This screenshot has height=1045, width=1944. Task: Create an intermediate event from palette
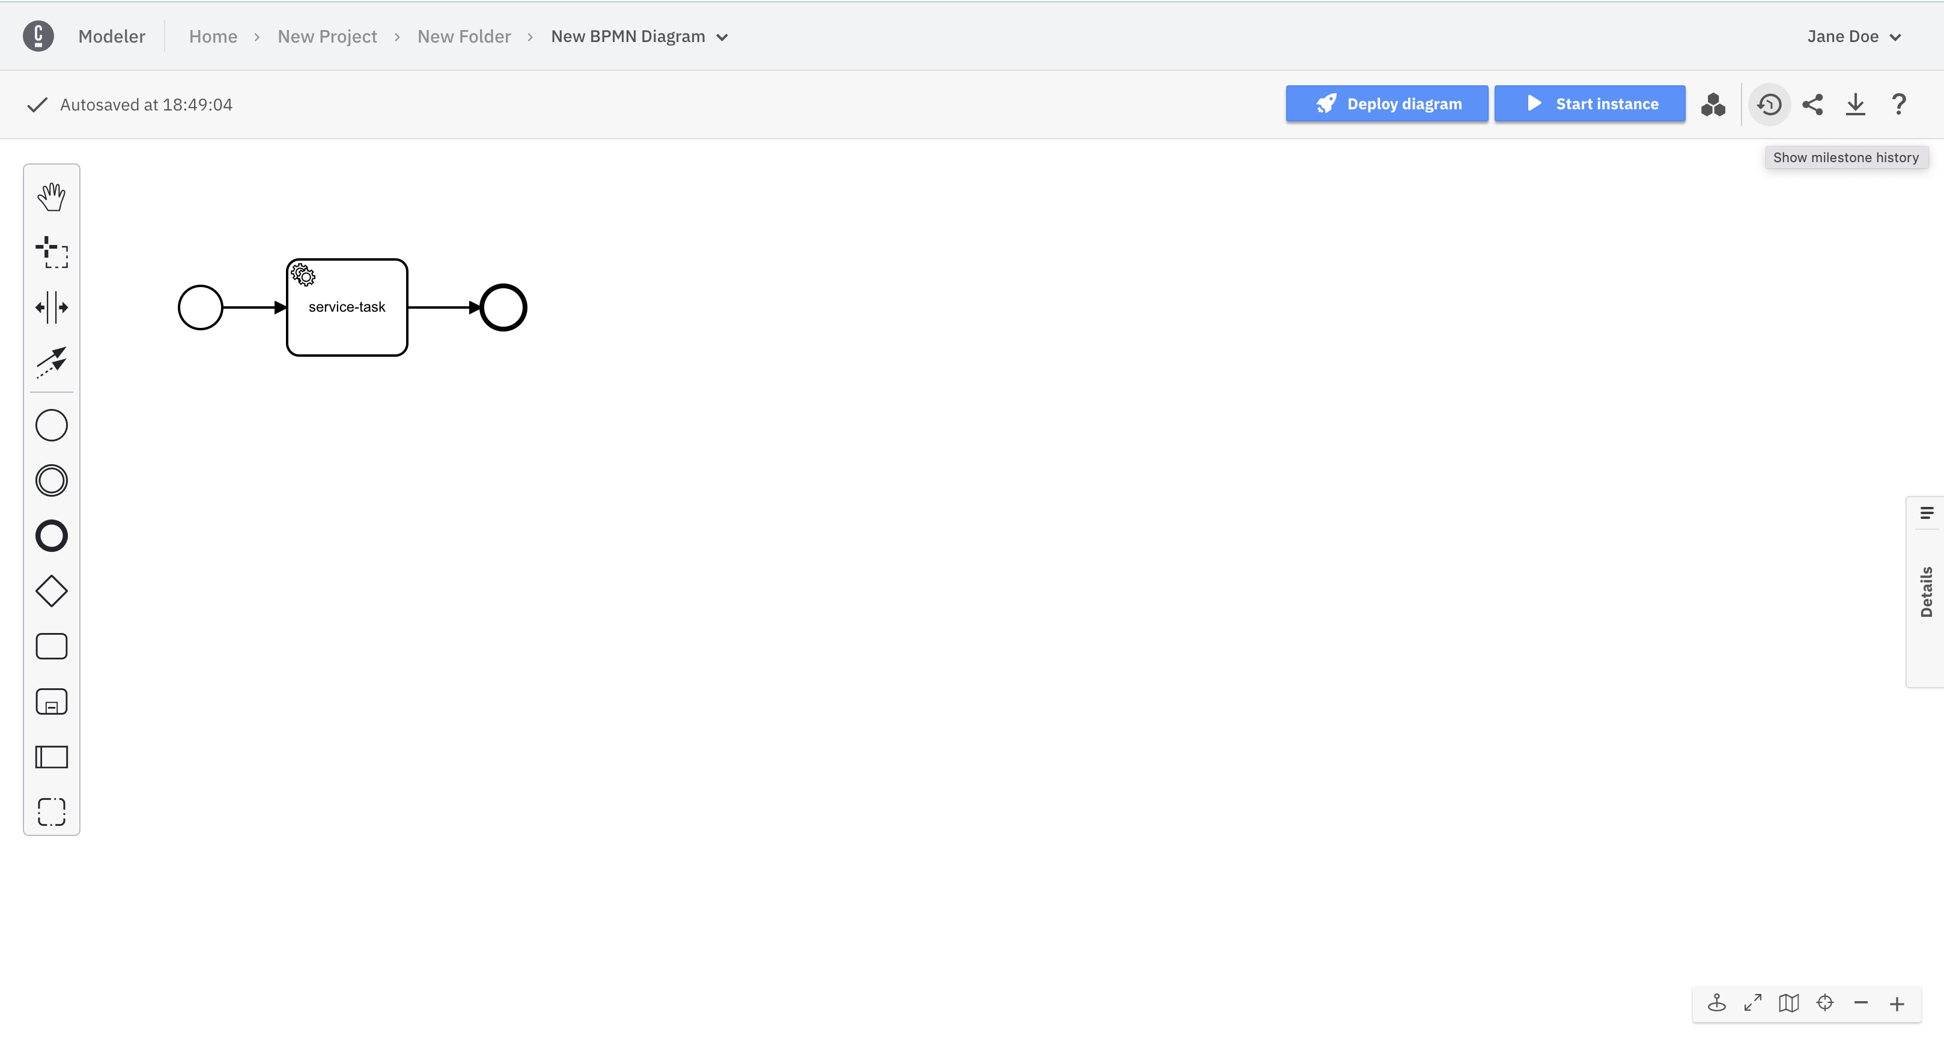tap(51, 480)
